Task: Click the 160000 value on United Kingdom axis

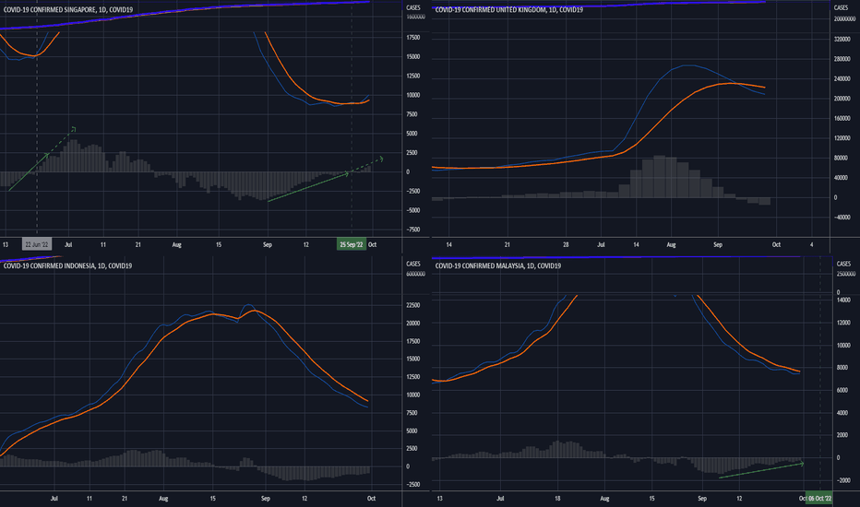Action: [842, 118]
